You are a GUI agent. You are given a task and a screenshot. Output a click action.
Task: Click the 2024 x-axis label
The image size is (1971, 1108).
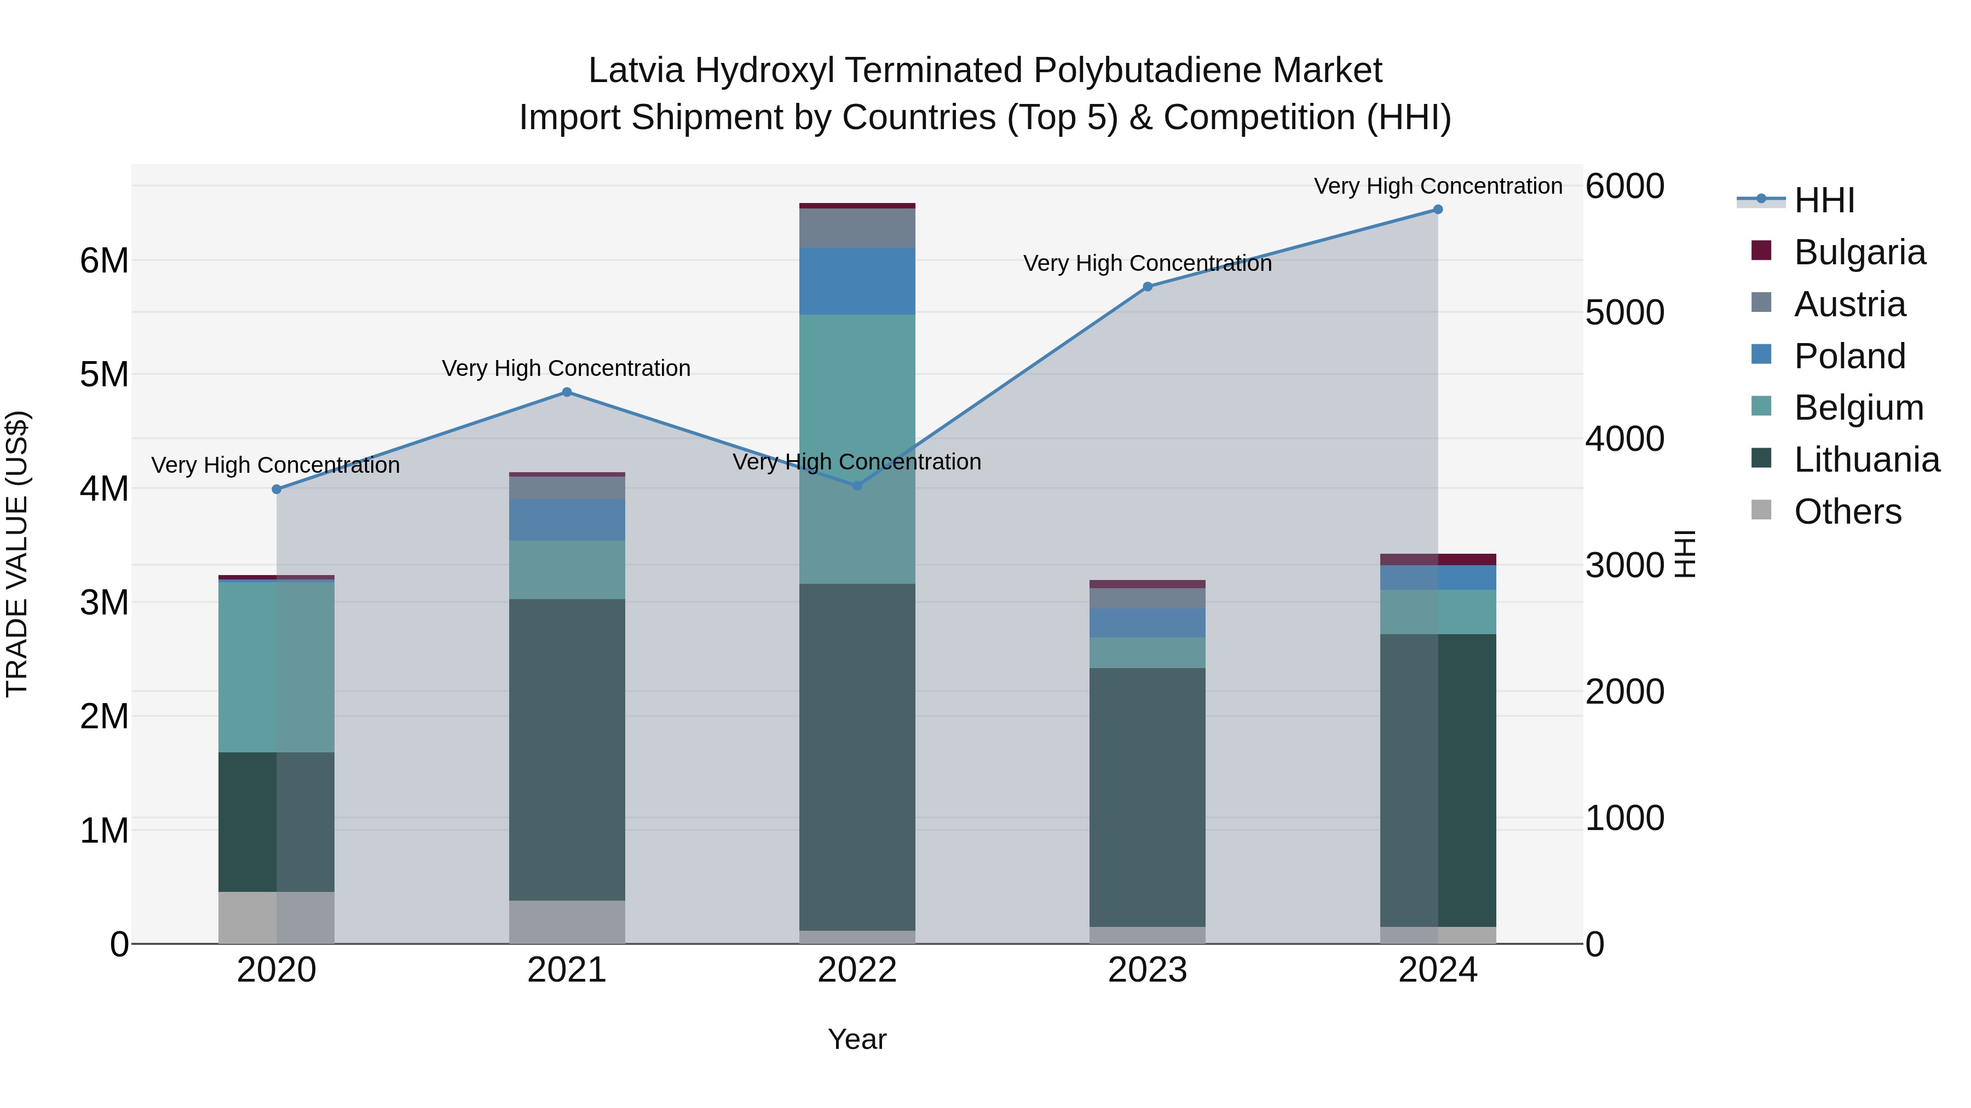coord(1438,970)
